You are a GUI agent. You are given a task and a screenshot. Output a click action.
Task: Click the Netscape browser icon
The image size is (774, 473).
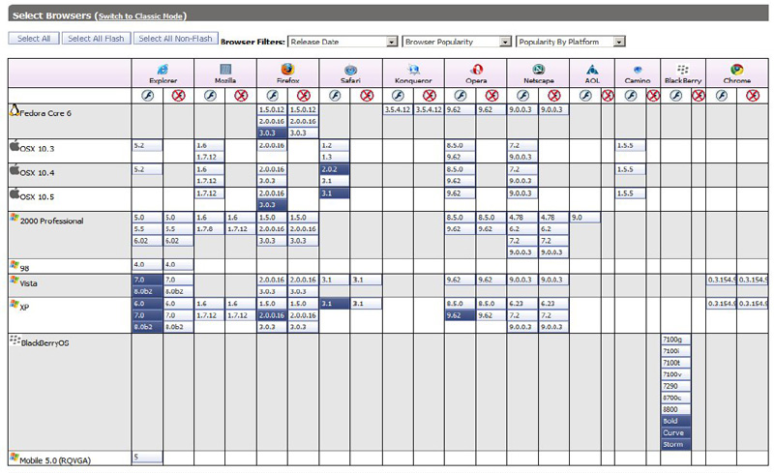click(539, 69)
